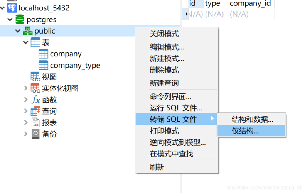305x193 pixels.
Task: Click the 实体化视图 materialized views icon
Action: pyautogui.click(x=35, y=88)
